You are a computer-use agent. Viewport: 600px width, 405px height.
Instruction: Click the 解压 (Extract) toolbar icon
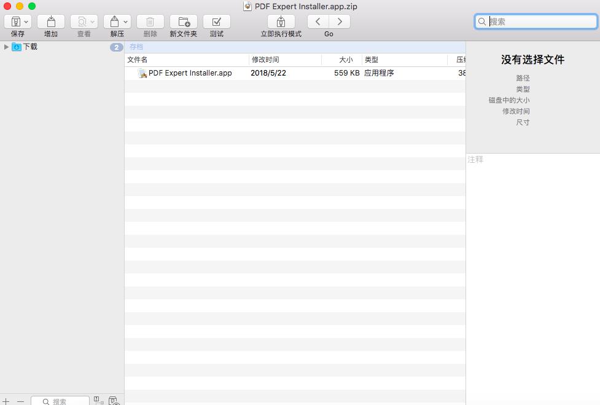pos(114,22)
